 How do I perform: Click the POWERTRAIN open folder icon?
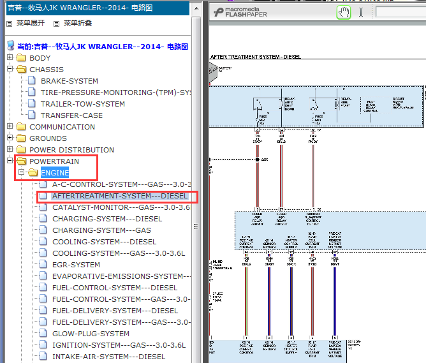click(x=21, y=161)
